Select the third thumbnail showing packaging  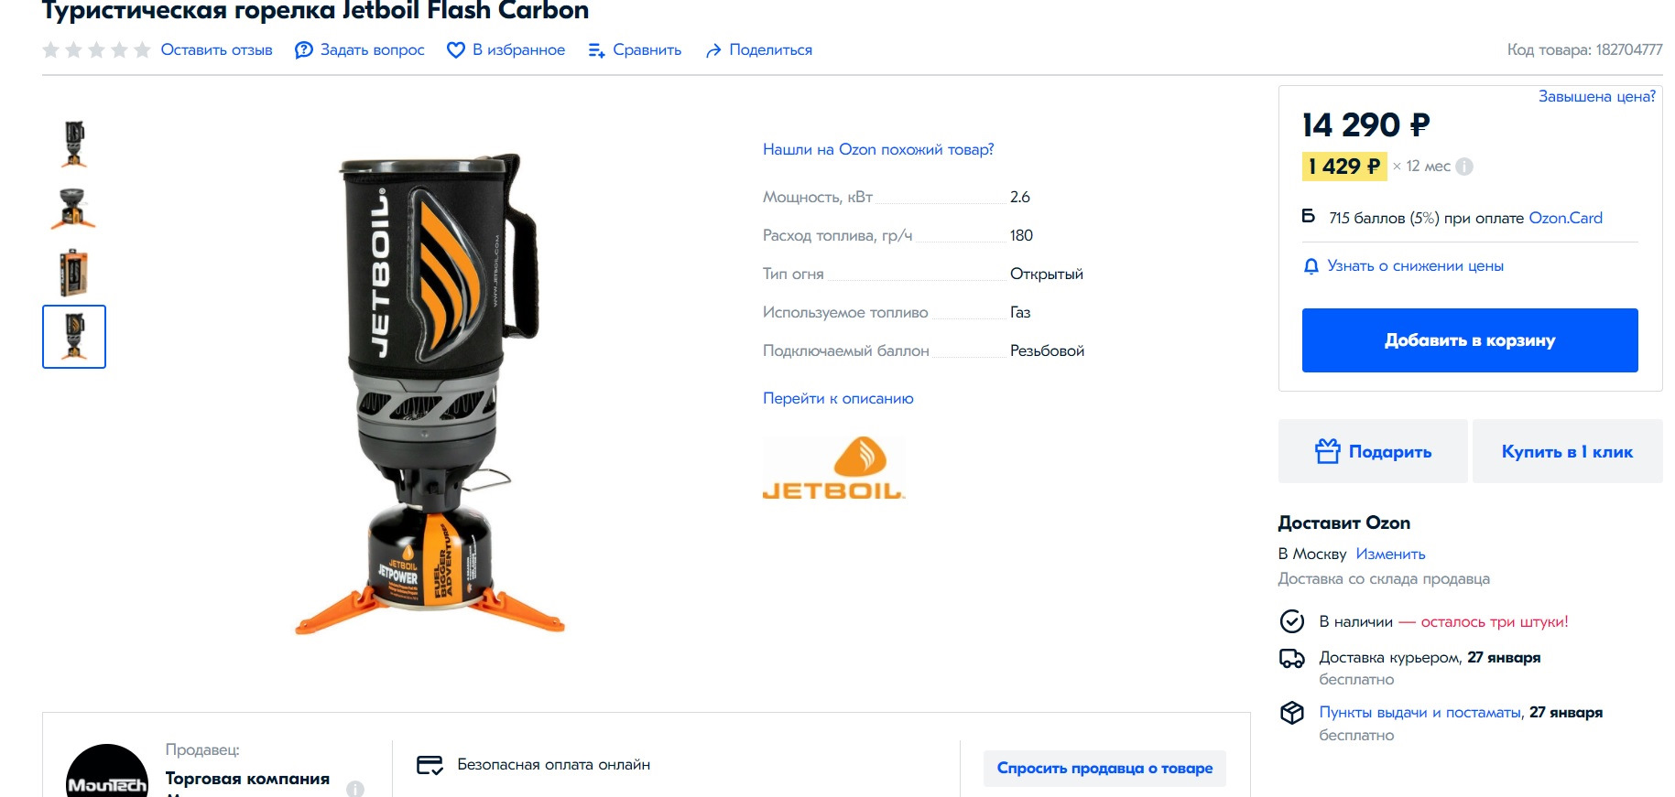74,272
